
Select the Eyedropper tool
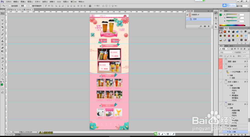pyautogui.click(x=2, y=30)
